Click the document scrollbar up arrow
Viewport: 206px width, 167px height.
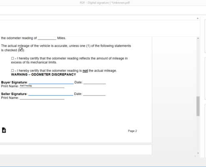tap(198, 38)
